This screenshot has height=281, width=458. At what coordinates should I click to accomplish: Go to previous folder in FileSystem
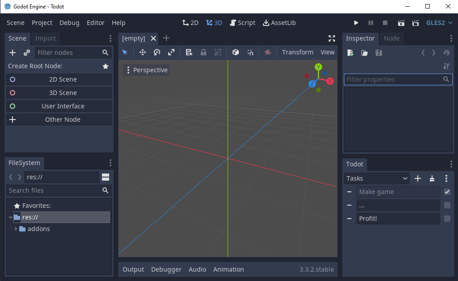11,177
